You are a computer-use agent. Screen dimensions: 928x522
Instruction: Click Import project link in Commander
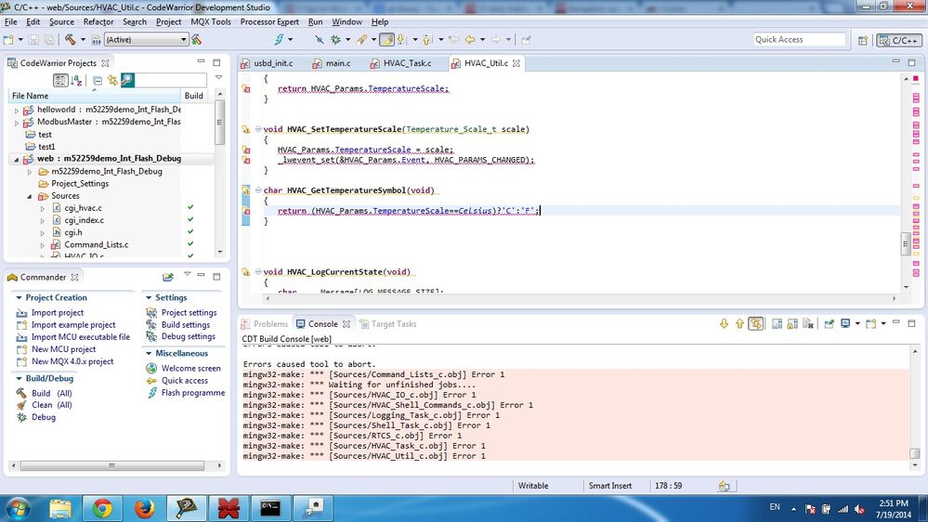click(x=57, y=312)
